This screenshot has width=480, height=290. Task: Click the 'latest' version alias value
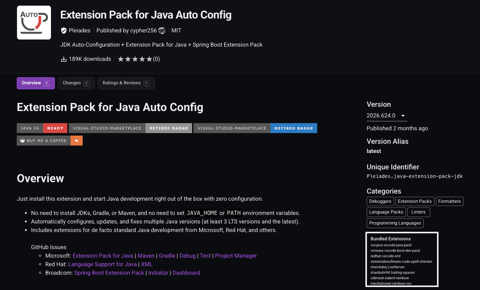[374, 151]
